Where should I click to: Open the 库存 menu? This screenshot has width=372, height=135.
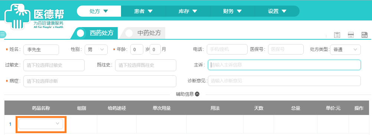point(188,11)
